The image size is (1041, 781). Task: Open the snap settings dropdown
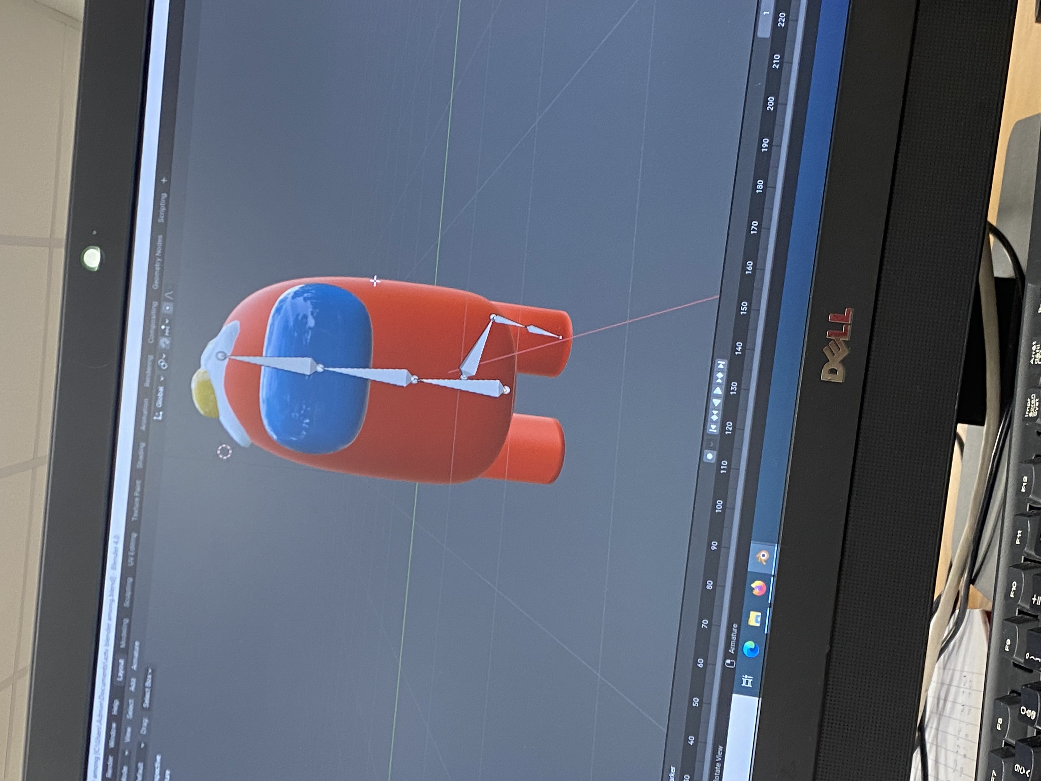click(167, 327)
